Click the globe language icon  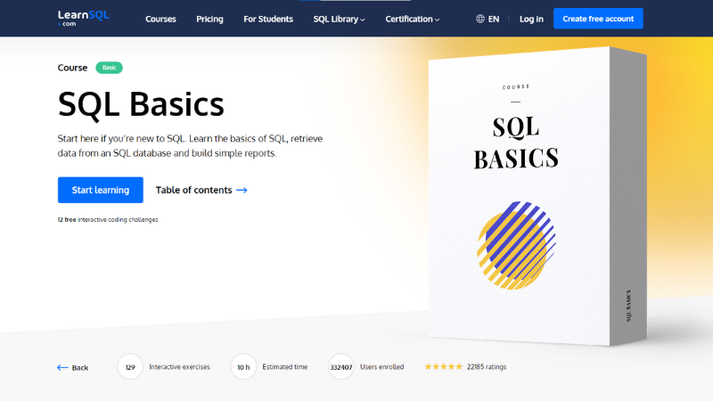(480, 19)
